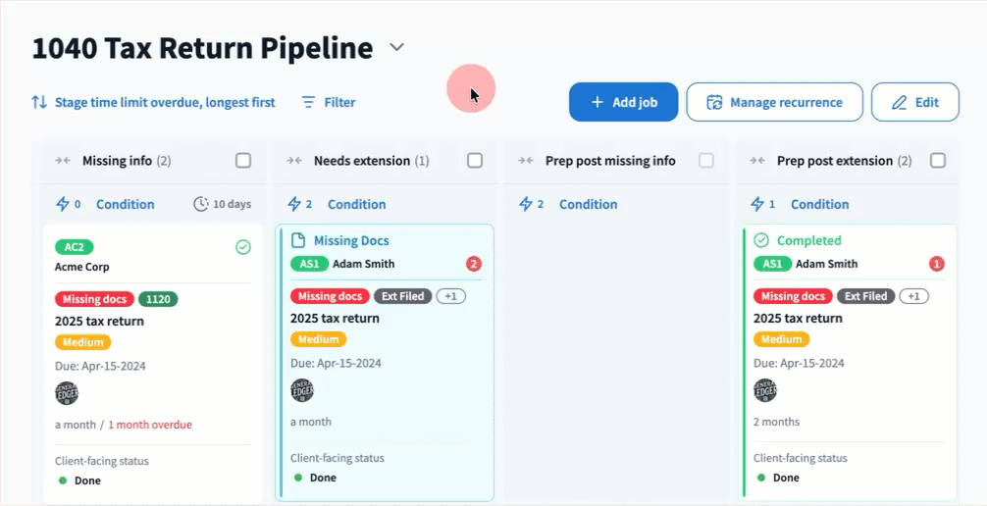Viewport: 987px width, 506px height.
Task: Open Manage recurrence
Action: 774,102
